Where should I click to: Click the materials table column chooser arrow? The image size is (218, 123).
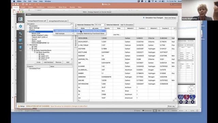[175, 28]
